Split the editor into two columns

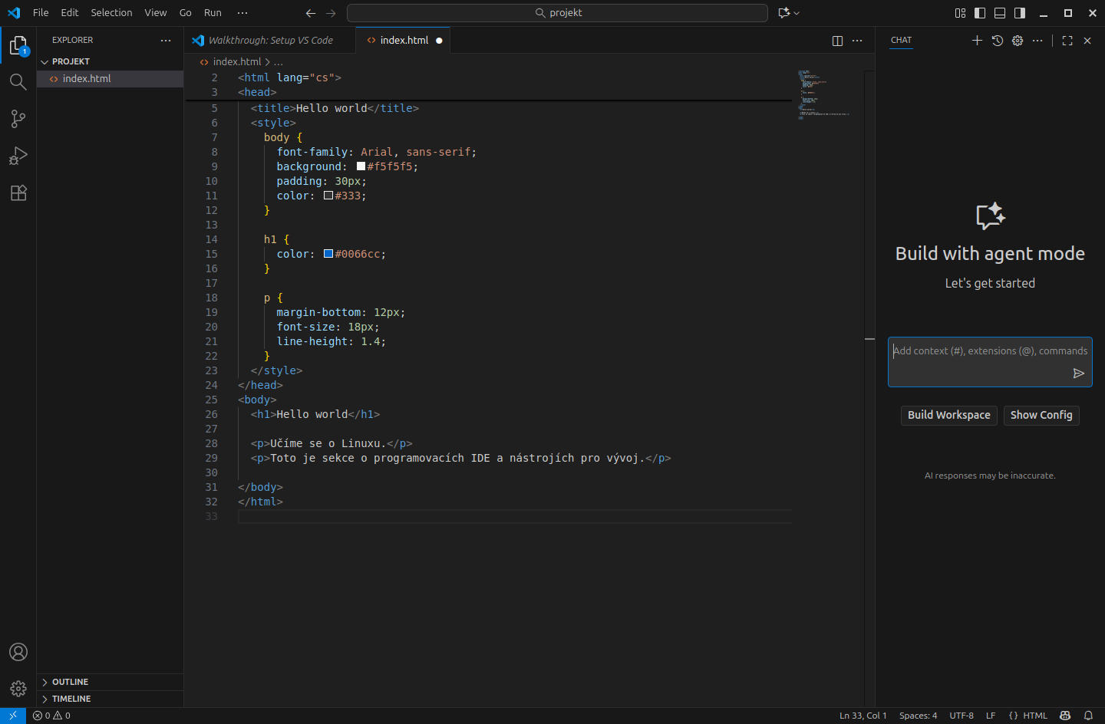coord(836,41)
